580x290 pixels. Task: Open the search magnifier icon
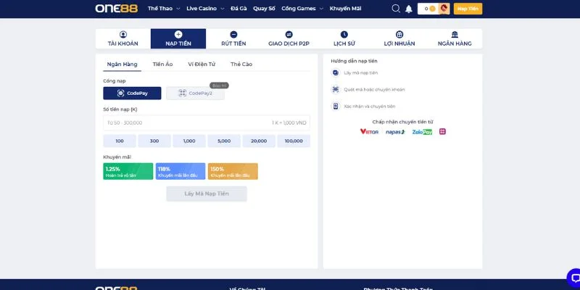coord(396,9)
